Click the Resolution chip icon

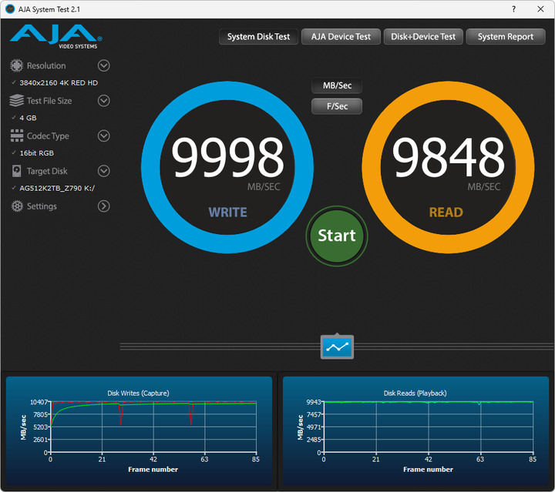coord(16,65)
